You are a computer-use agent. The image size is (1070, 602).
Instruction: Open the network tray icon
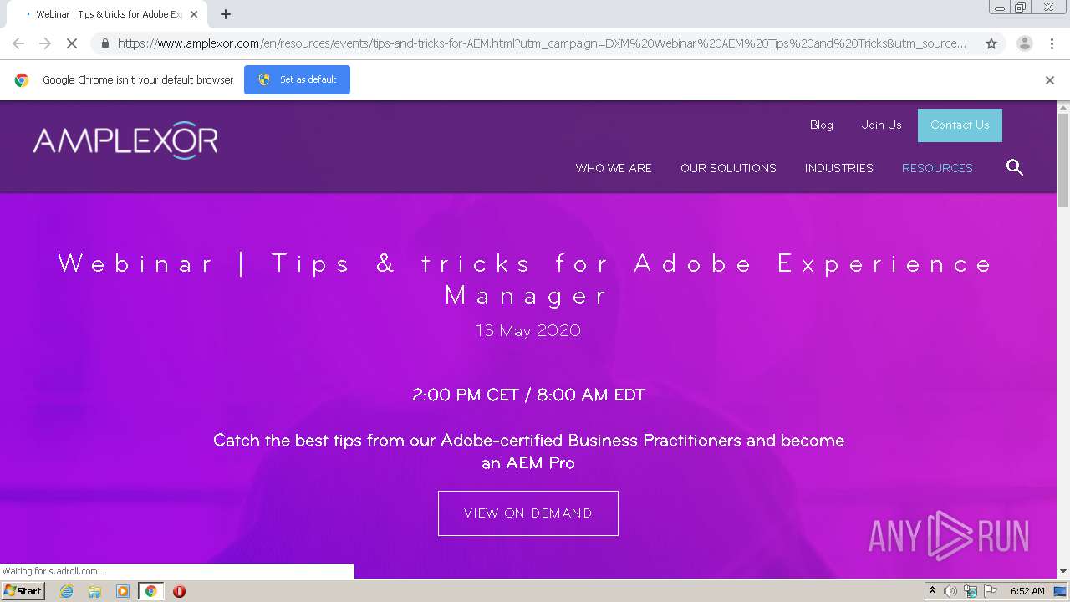click(x=971, y=591)
